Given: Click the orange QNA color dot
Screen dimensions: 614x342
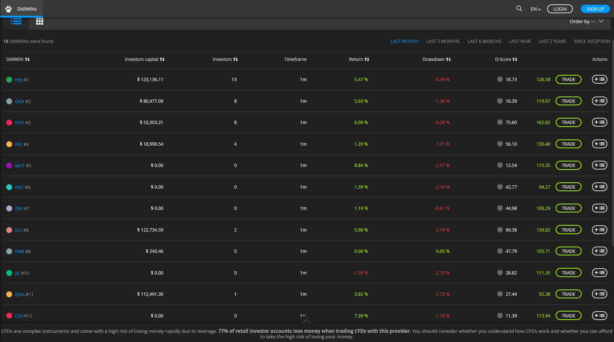Looking at the screenshot, I should [9, 294].
